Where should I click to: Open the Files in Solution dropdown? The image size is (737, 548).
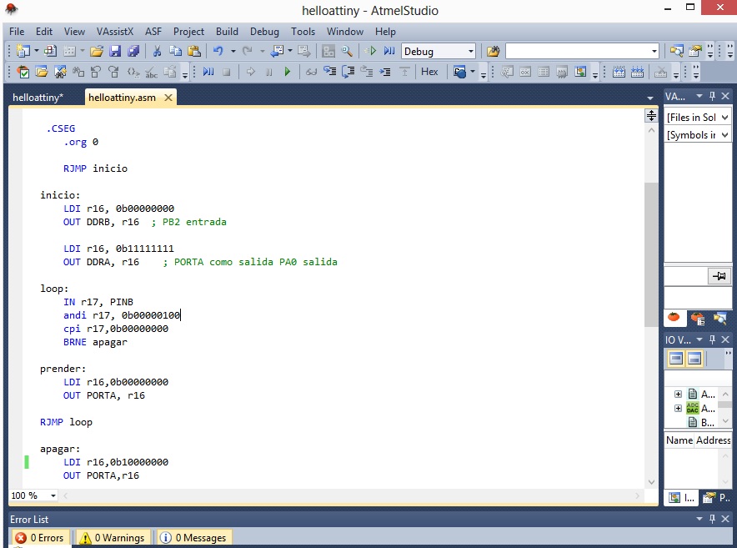[x=724, y=117]
